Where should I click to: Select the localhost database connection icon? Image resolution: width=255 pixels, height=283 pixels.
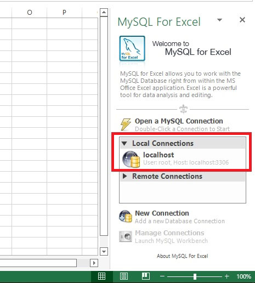coord(131,159)
